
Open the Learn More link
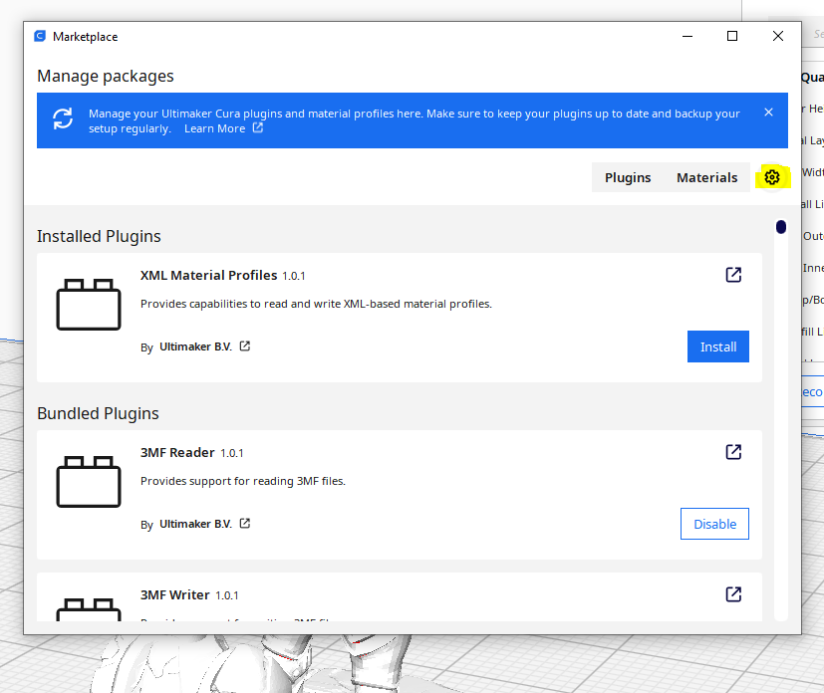point(214,128)
